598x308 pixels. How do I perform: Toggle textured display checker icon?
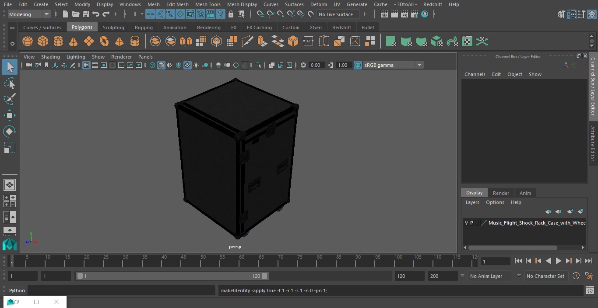(x=187, y=65)
